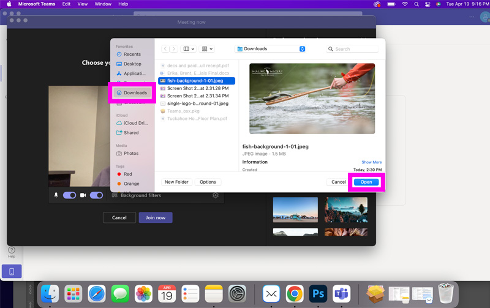
Task: Select Applications in sidebar
Action: (x=132, y=73)
